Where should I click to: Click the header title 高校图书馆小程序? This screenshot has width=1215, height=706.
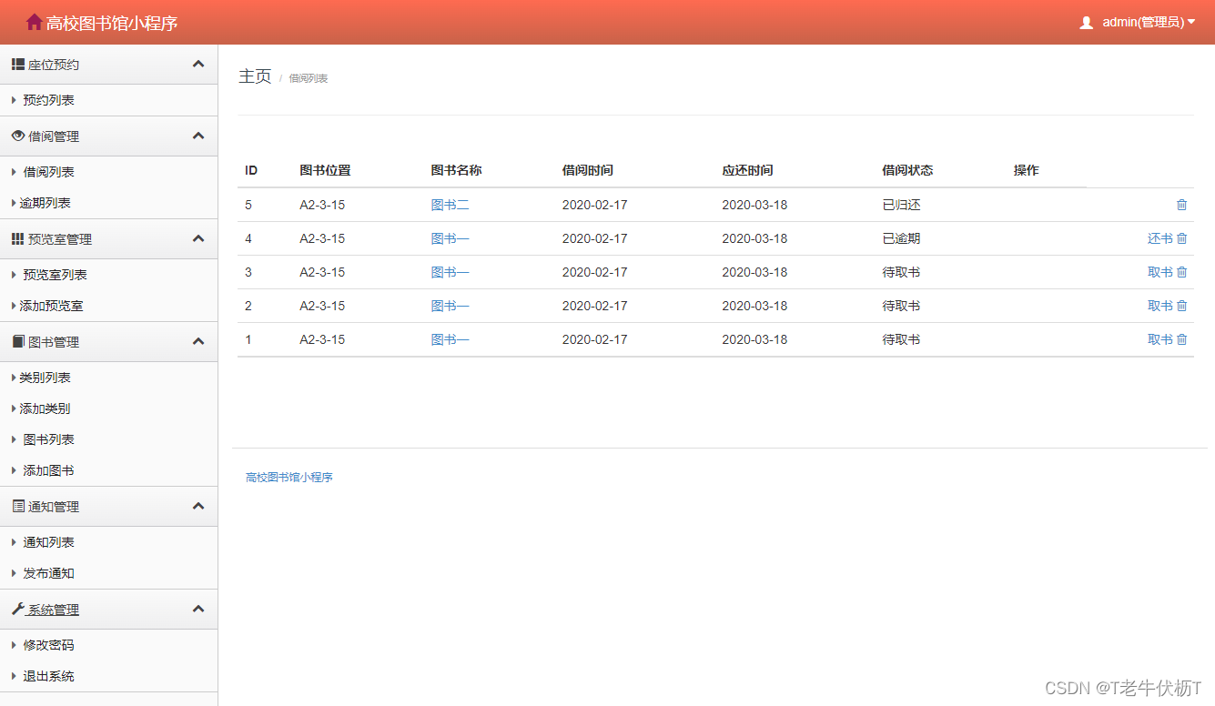point(111,23)
